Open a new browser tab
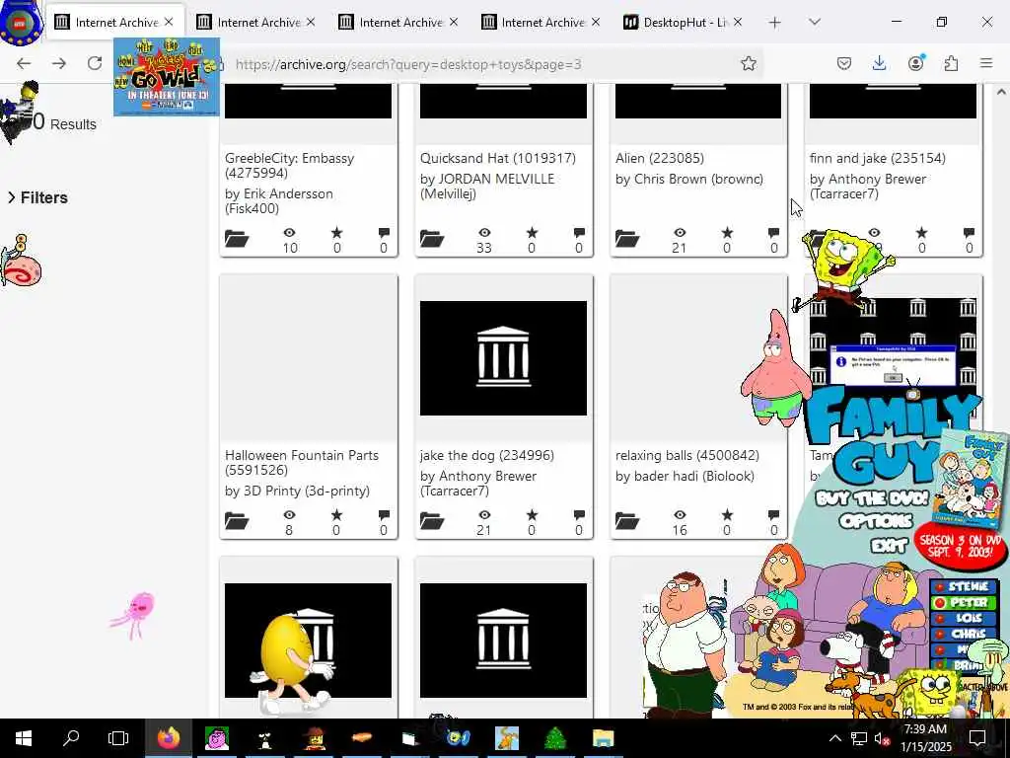Viewport: 1010px width, 758px height. [775, 23]
